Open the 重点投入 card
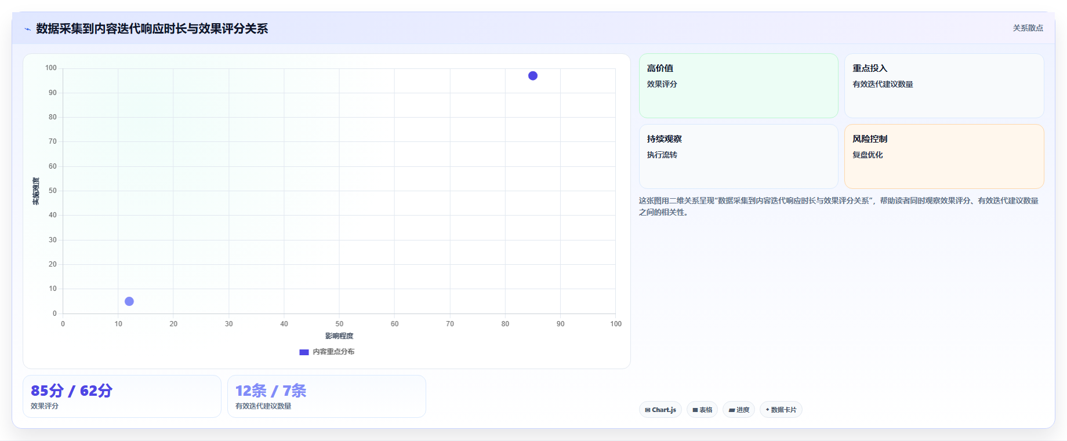 (944, 86)
